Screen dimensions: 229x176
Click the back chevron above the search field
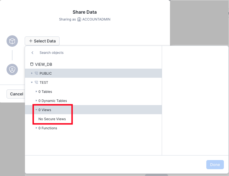(x=32, y=53)
